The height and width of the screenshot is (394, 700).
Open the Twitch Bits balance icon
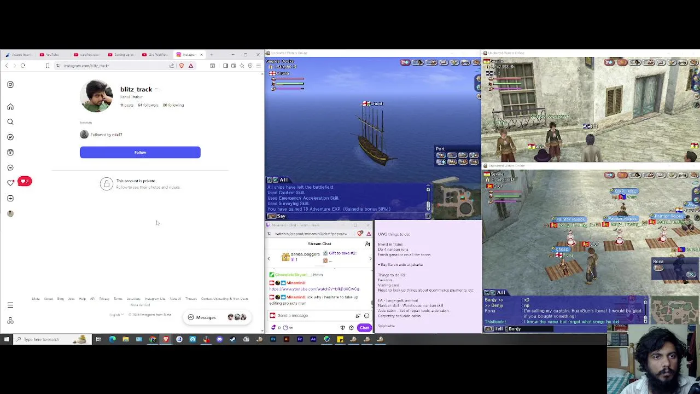pyautogui.click(x=273, y=328)
